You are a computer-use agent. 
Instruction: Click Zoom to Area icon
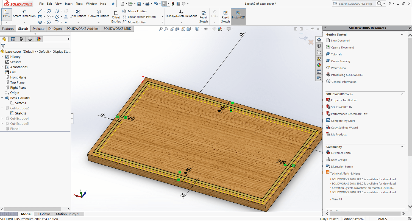(x=166, y=29)
